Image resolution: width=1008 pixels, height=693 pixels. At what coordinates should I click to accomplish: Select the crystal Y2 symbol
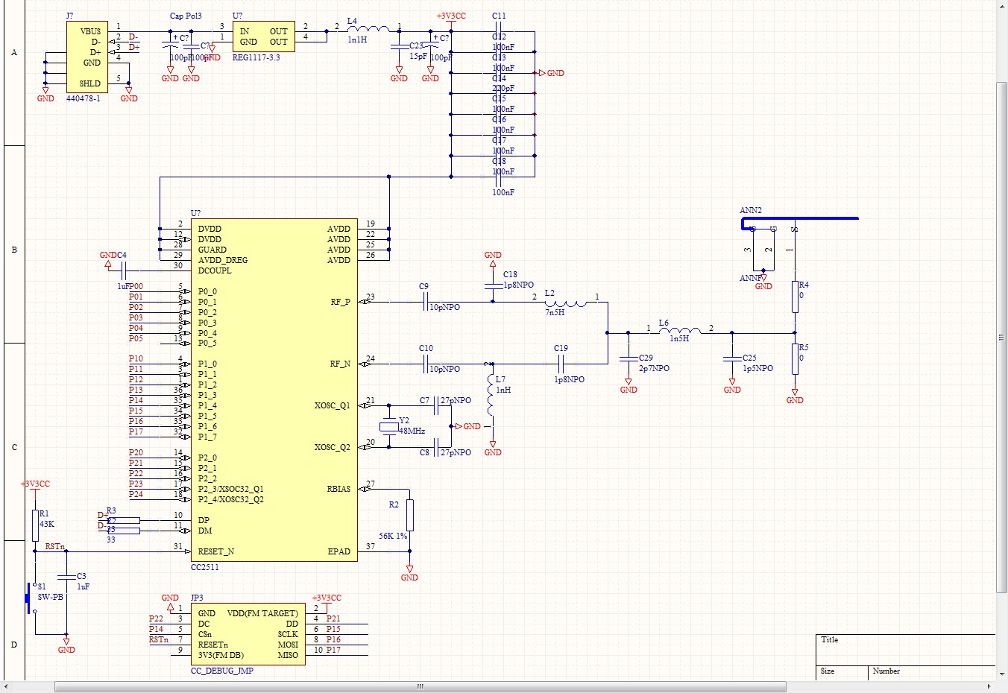click(x=389, y=427)
